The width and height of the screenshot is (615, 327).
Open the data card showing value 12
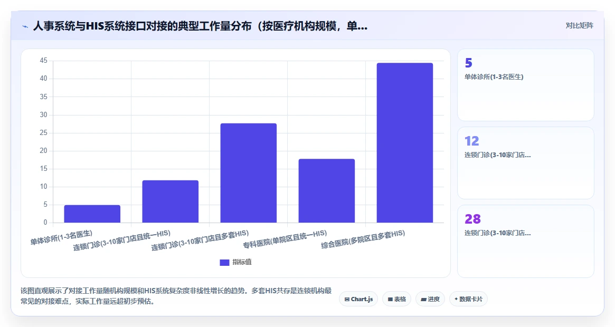click(x=526, y=163)
